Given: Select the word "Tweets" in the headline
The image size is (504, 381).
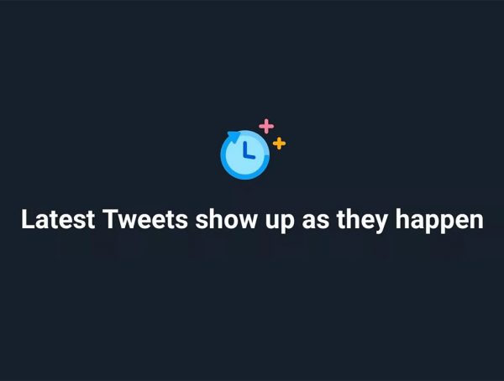Looking at the screenshot, I should click(x=145, y=220).
